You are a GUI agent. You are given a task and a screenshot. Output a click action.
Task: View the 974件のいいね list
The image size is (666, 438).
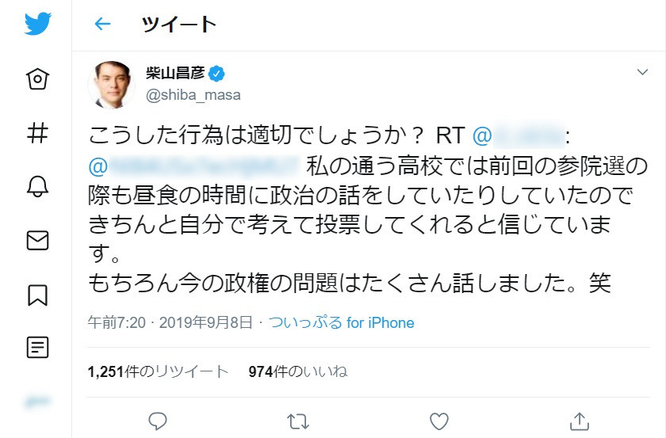click(297, 371)
